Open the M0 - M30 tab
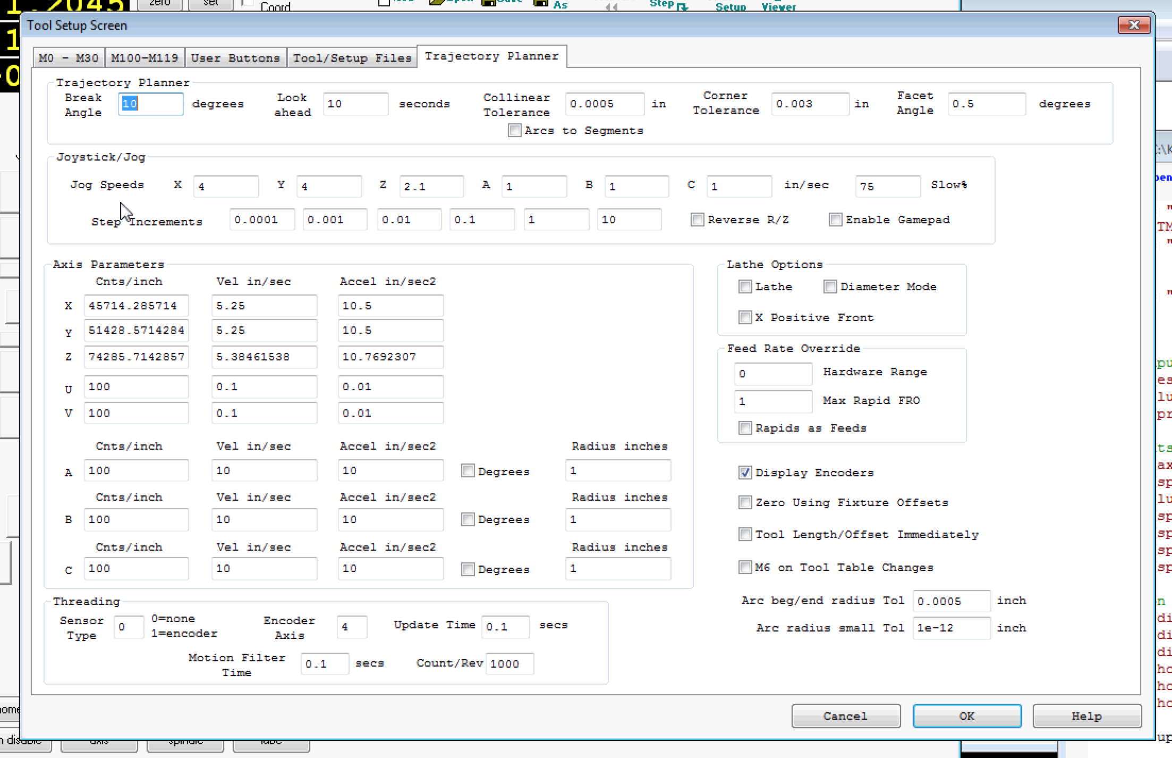The height and width of the screenshot is (758, 1172). click(69, 58)
